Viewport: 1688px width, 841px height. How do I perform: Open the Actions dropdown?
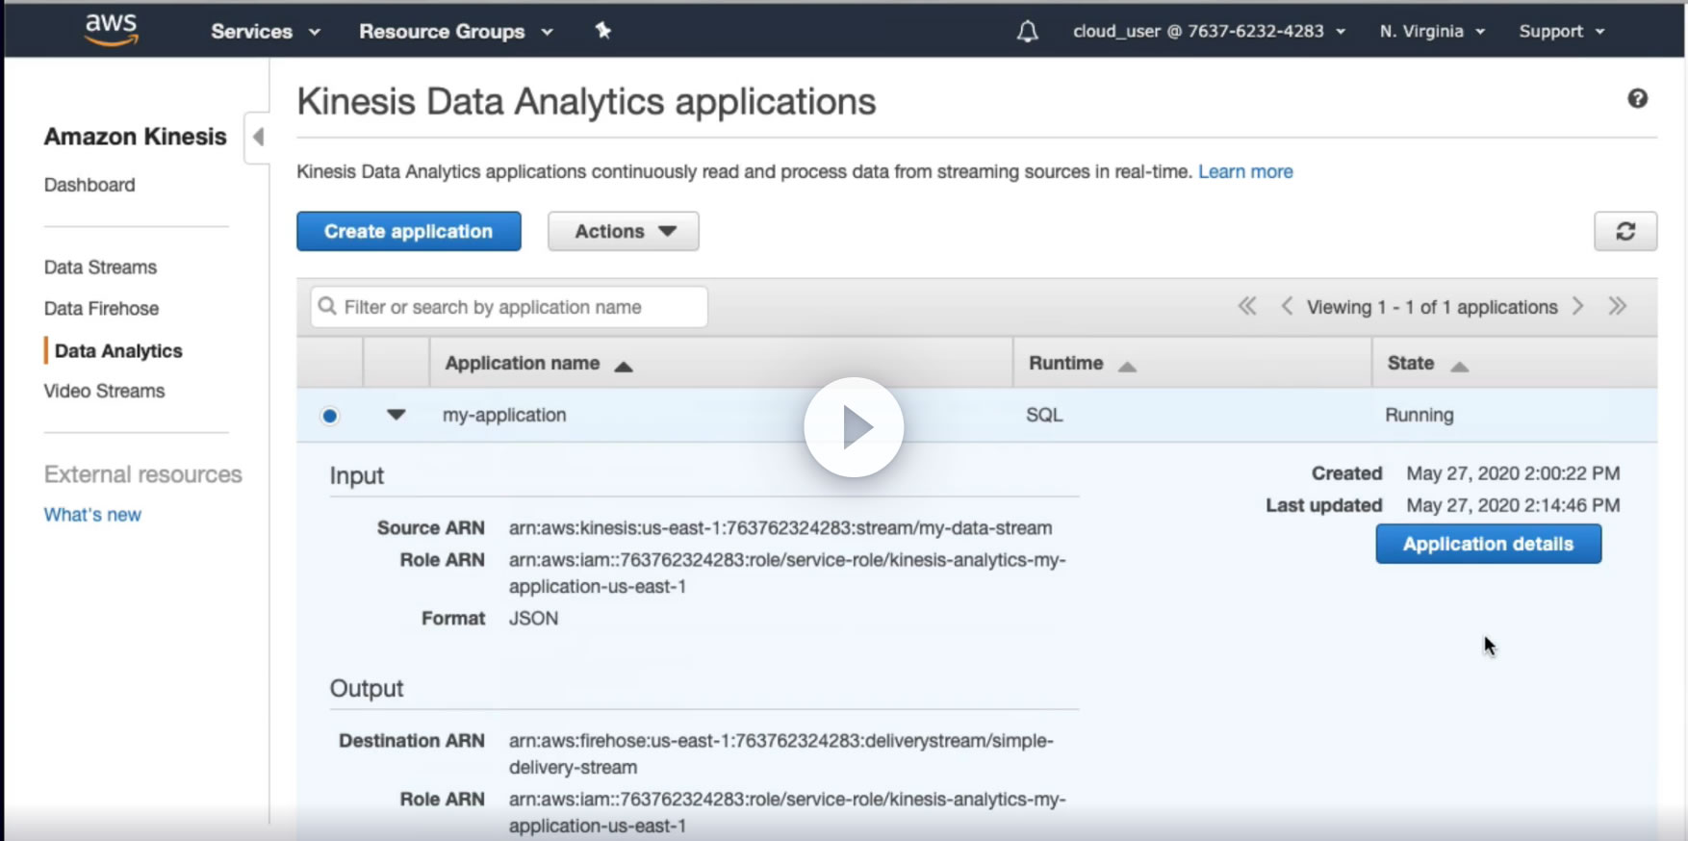tap(623, 232)
